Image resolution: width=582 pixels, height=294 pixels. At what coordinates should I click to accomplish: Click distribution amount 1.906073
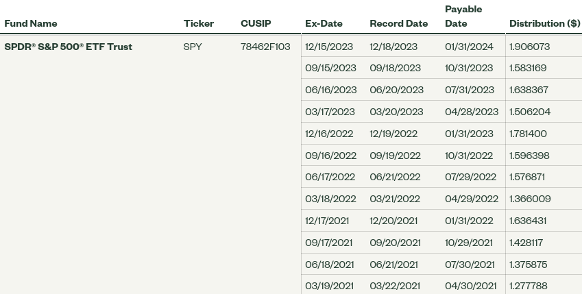tap(529, 47)
